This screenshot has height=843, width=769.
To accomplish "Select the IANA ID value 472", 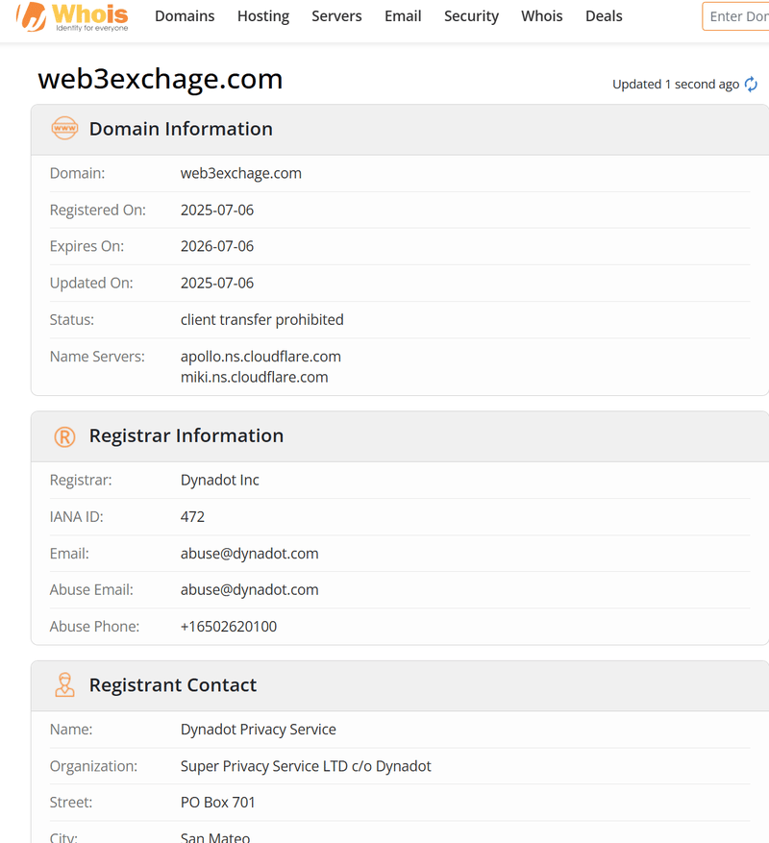I will pyautogui.click(x=192, y=516).
